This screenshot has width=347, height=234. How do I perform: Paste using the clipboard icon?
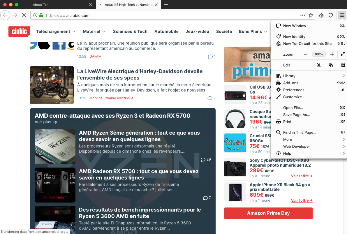point(343,65)
